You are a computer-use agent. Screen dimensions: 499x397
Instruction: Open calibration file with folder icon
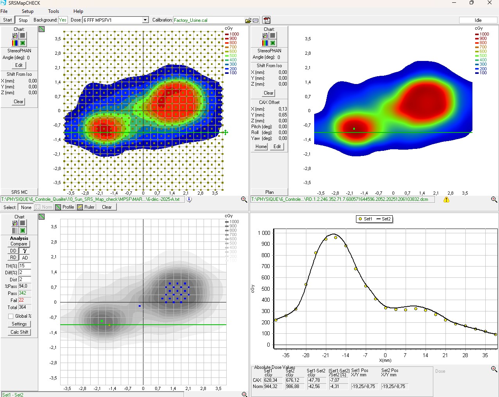248,20
